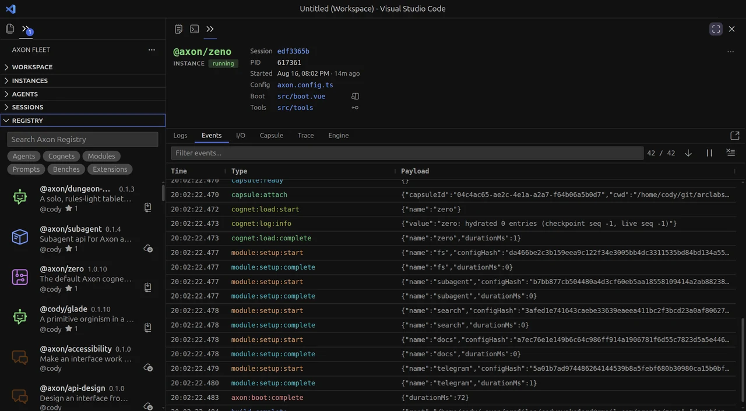Viewport: 746px width, 411px height.
Task: Toggle the Agents registry filter chip
Action: 24,156
